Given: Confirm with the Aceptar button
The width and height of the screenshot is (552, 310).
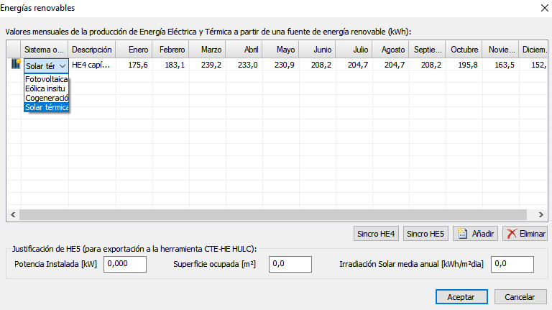Looking at the screenshot, I should click(461, 297).
